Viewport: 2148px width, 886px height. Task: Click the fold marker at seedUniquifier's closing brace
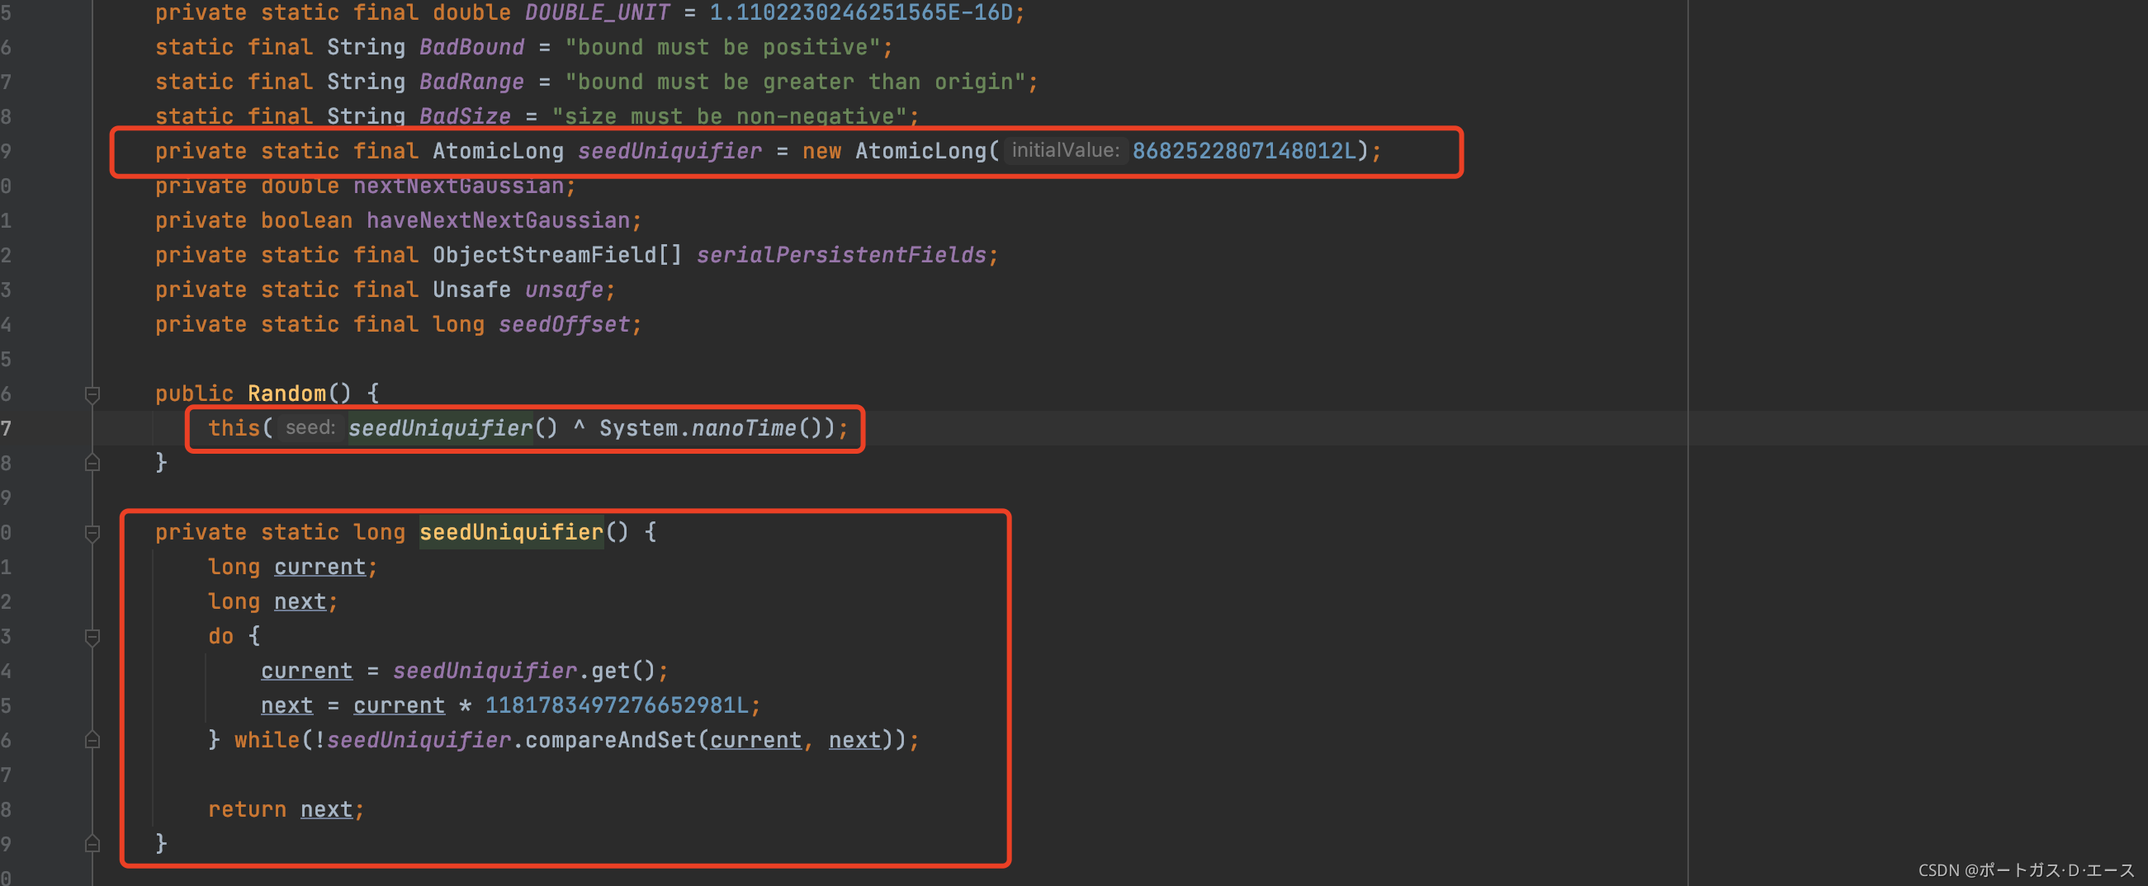pyautogui.click(x=92, y=841)
